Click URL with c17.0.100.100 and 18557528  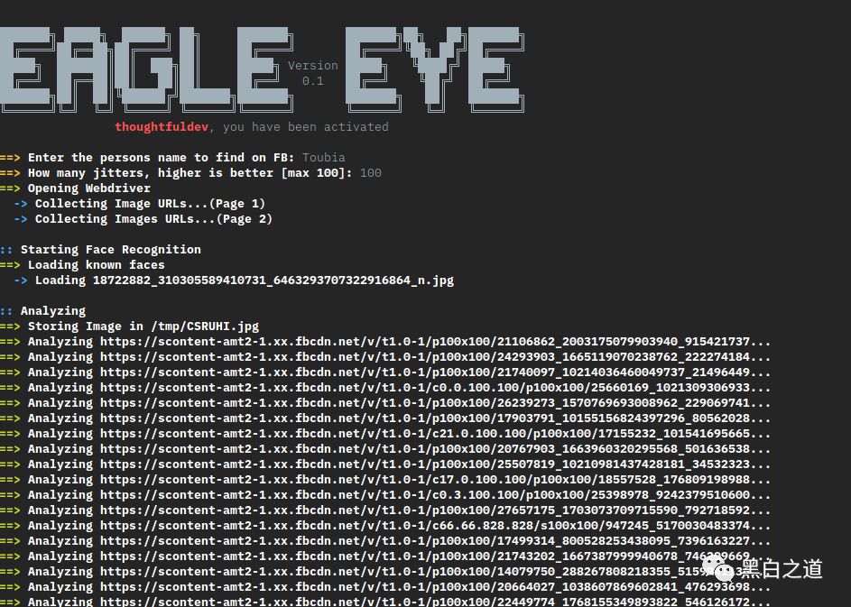435,480
